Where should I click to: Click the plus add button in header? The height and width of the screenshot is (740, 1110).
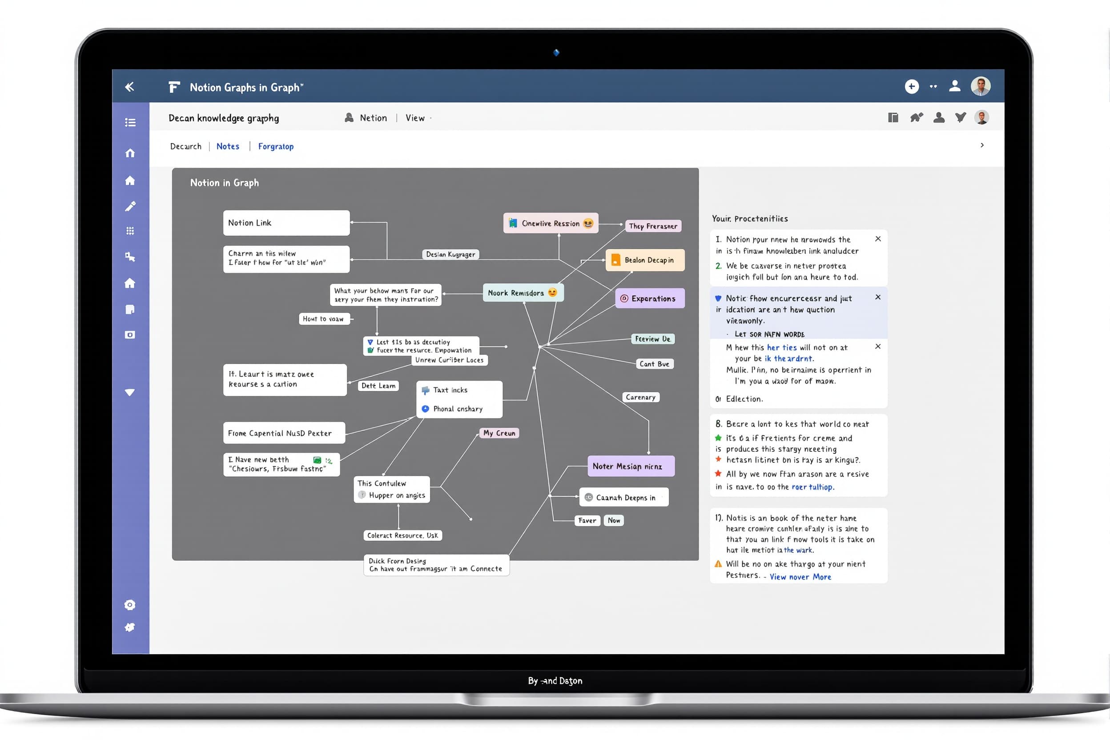(912, 86)
